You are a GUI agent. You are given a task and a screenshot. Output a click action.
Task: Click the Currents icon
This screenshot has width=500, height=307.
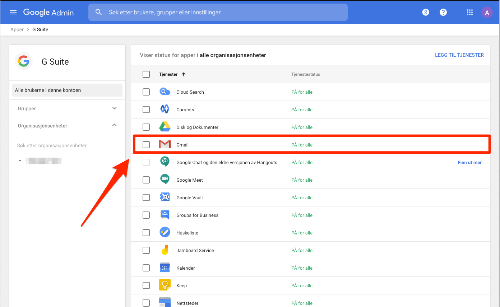point(165,110)
